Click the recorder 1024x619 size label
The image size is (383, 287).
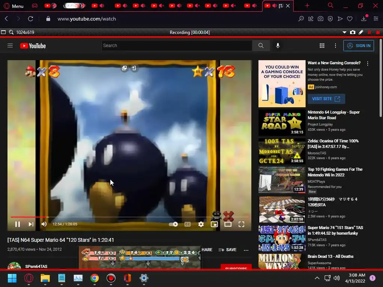(25, 32)
